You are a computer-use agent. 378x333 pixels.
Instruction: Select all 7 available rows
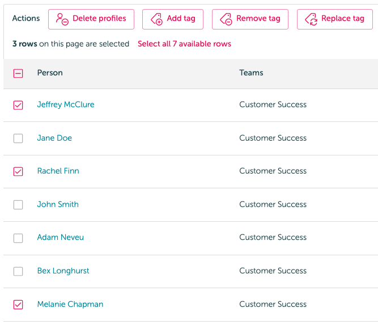click(184, 44)
